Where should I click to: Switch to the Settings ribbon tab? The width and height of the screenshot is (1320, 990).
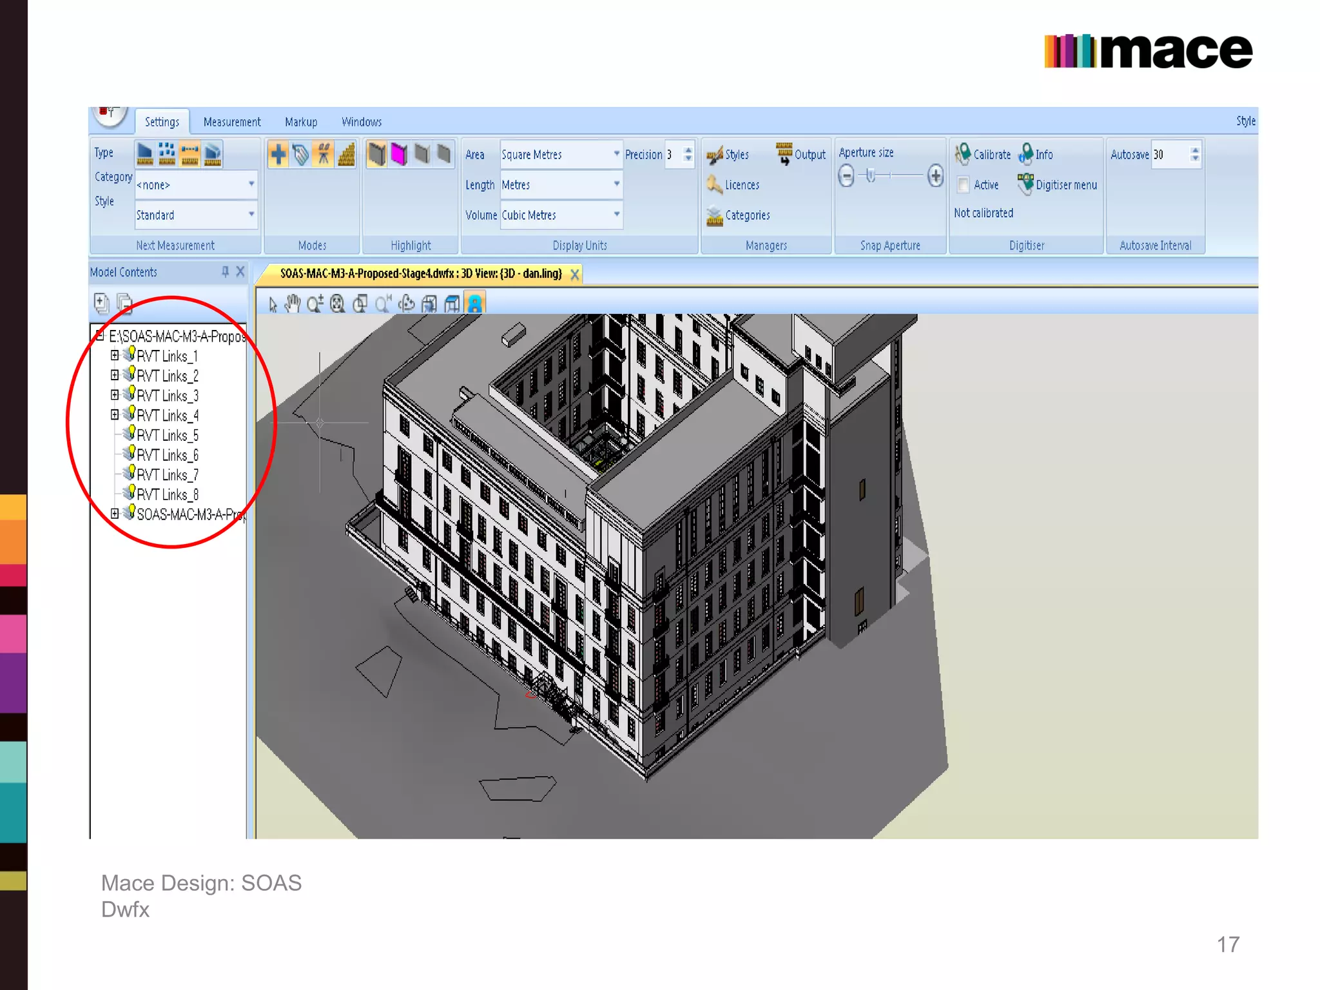[162, 122]
